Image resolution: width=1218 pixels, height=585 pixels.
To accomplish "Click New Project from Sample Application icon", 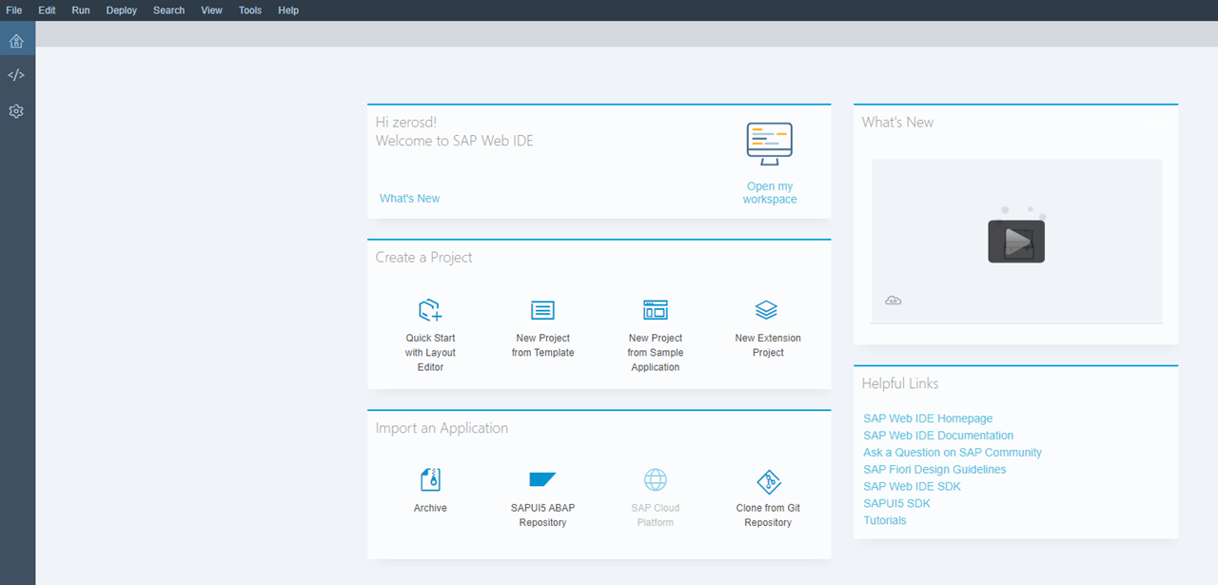I will pos(656,309).
